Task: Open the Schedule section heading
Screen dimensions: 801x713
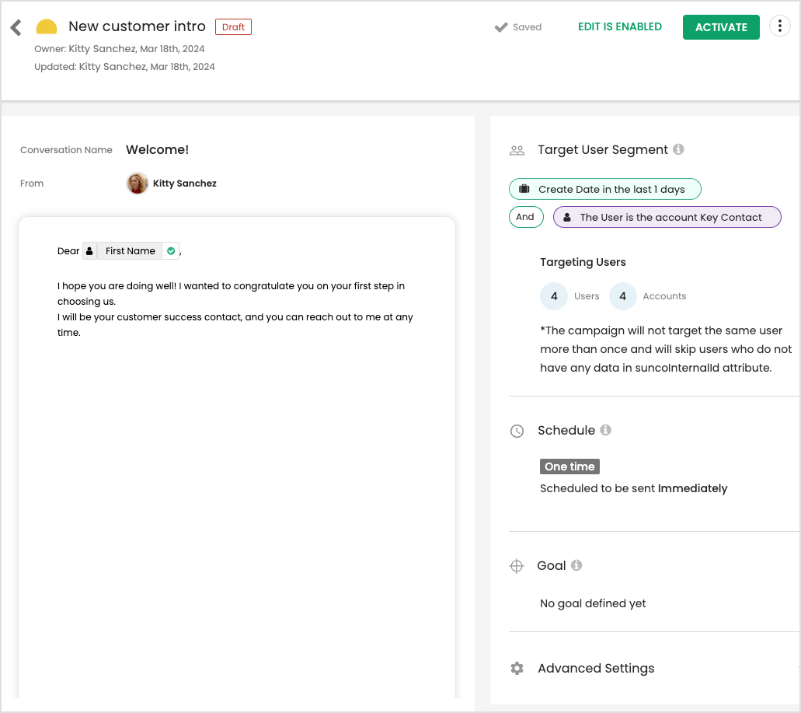Action: [566, 430]
